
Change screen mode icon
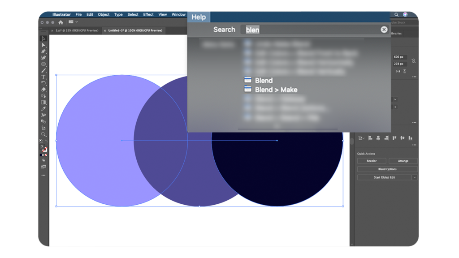click(43, 167)
